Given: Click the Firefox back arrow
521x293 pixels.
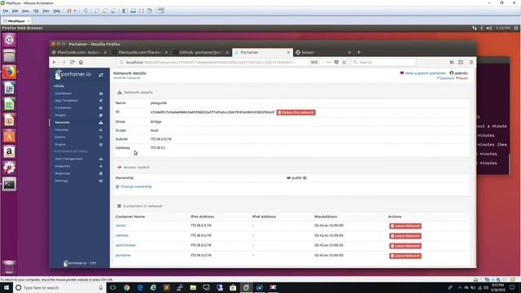Looking at the screenshot, I should [55, 62].
